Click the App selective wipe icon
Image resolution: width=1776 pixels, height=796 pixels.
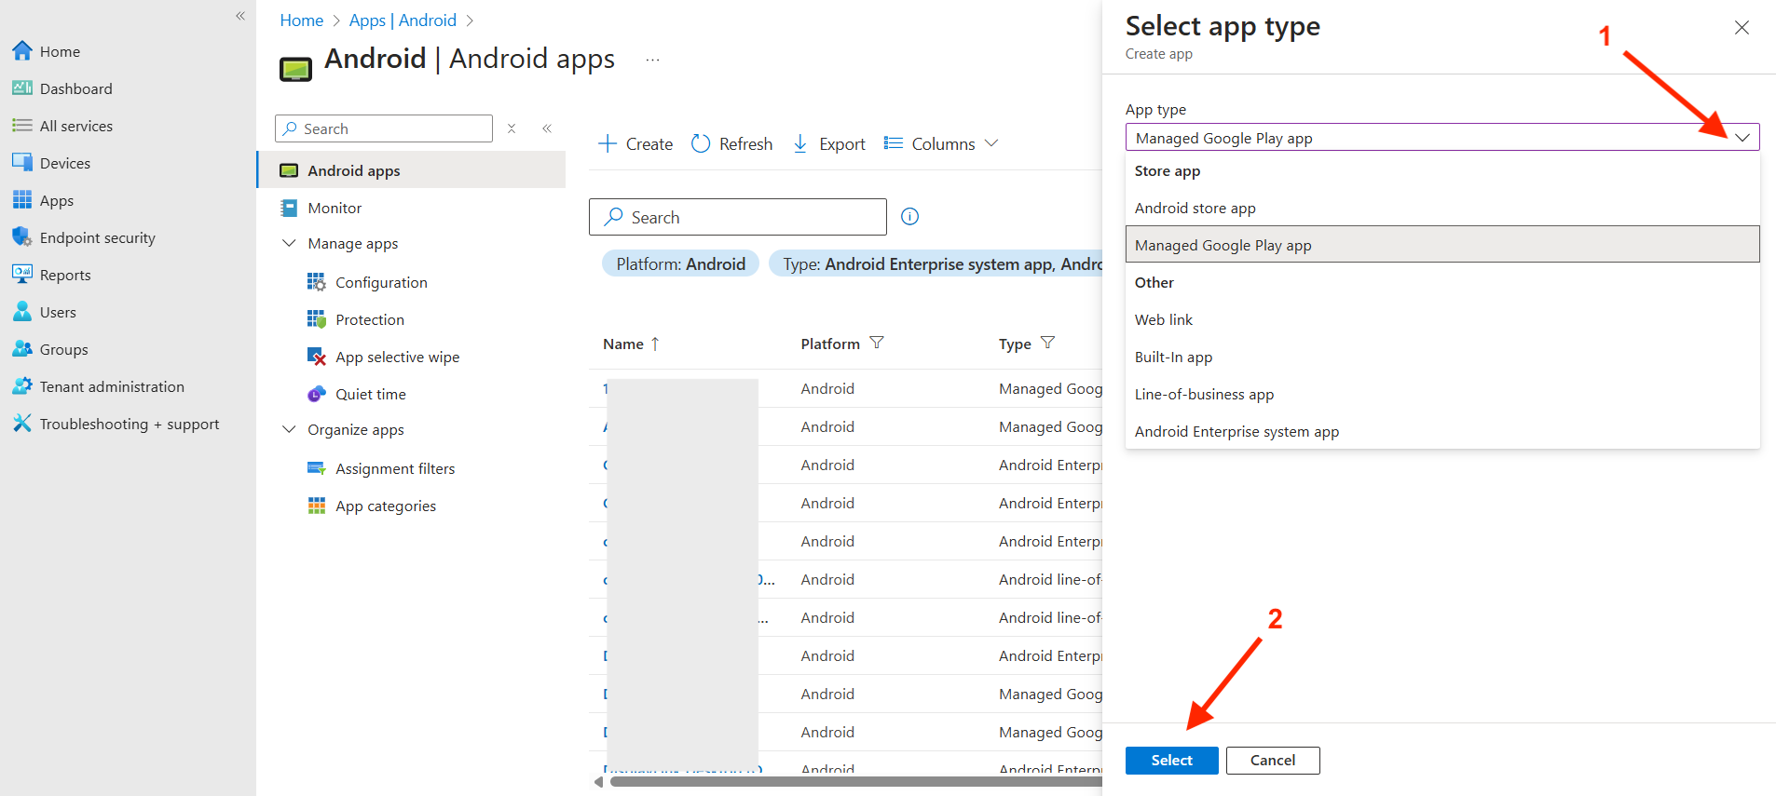click(x=317, y=357)
